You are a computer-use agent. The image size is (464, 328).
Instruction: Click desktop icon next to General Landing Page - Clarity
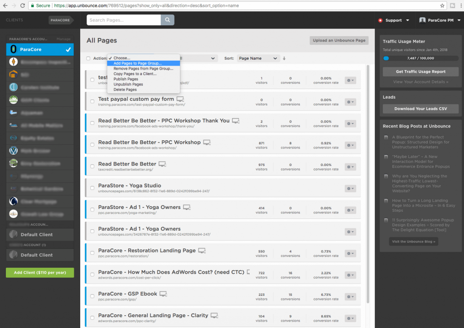[x=214, y=316]
